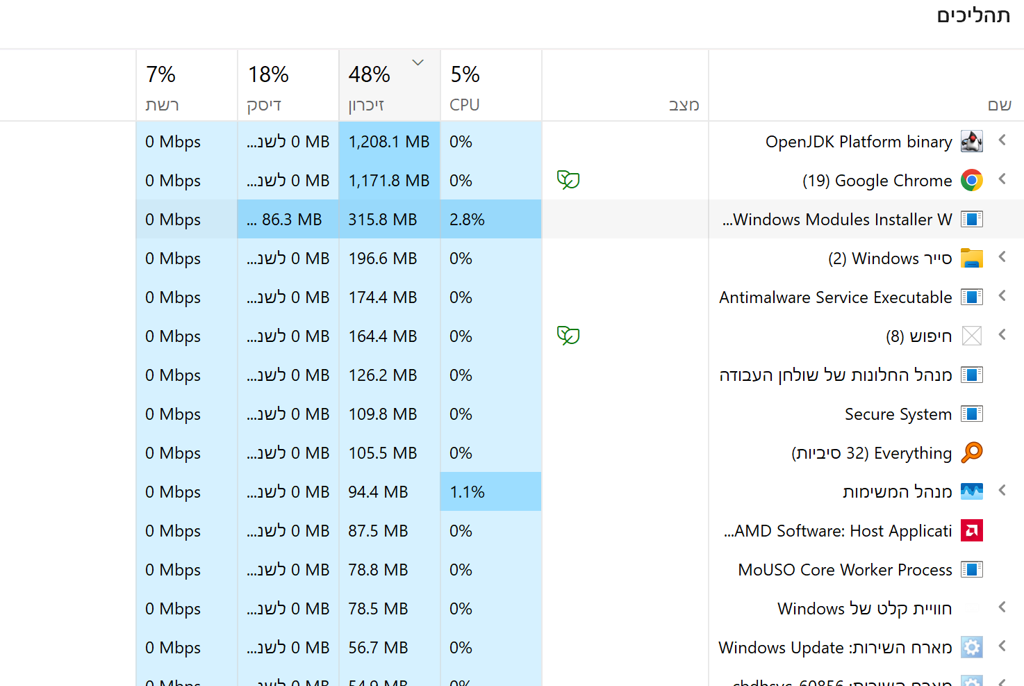Sort by the memory column header at 48%

pos(389,86)
